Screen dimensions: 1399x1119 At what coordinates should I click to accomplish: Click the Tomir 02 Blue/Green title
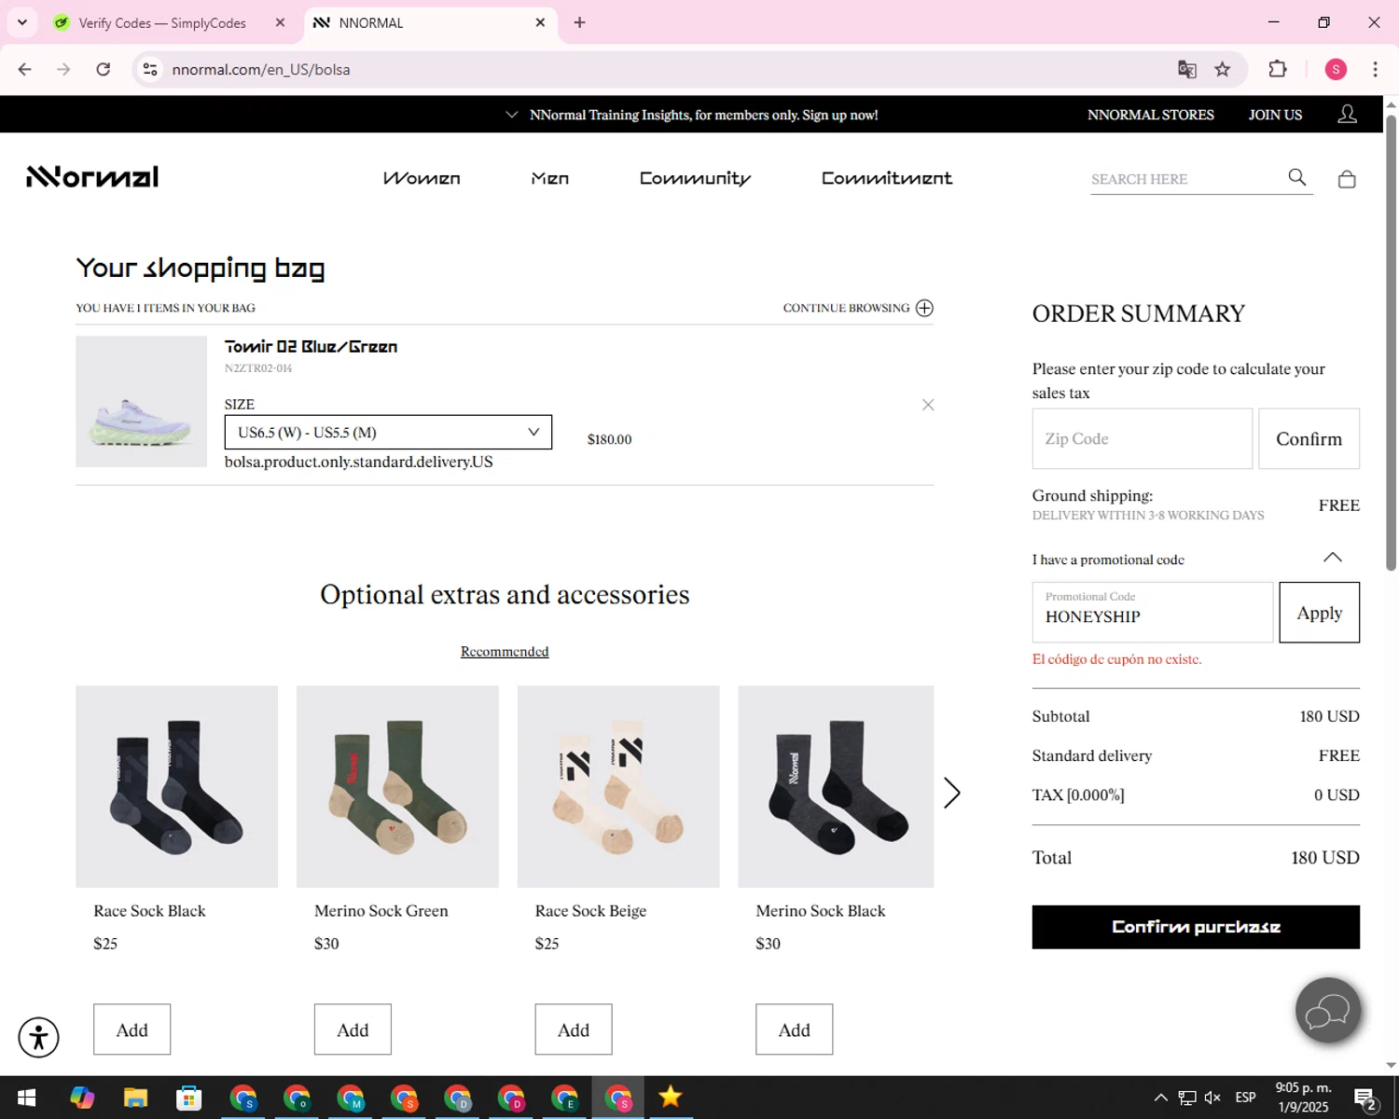(x=311, y=346)
